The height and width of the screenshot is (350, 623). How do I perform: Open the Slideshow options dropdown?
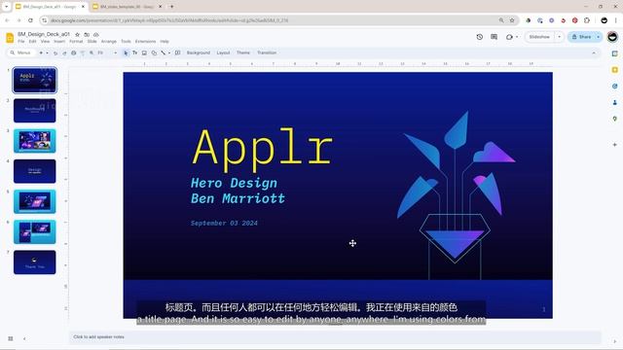(x=560, y=37)
